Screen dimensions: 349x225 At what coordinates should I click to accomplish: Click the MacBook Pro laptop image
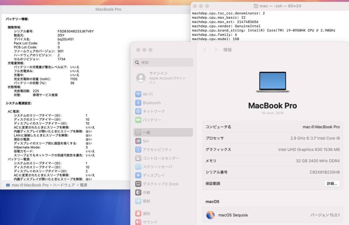pyautogui.click(x=273, y=82)
